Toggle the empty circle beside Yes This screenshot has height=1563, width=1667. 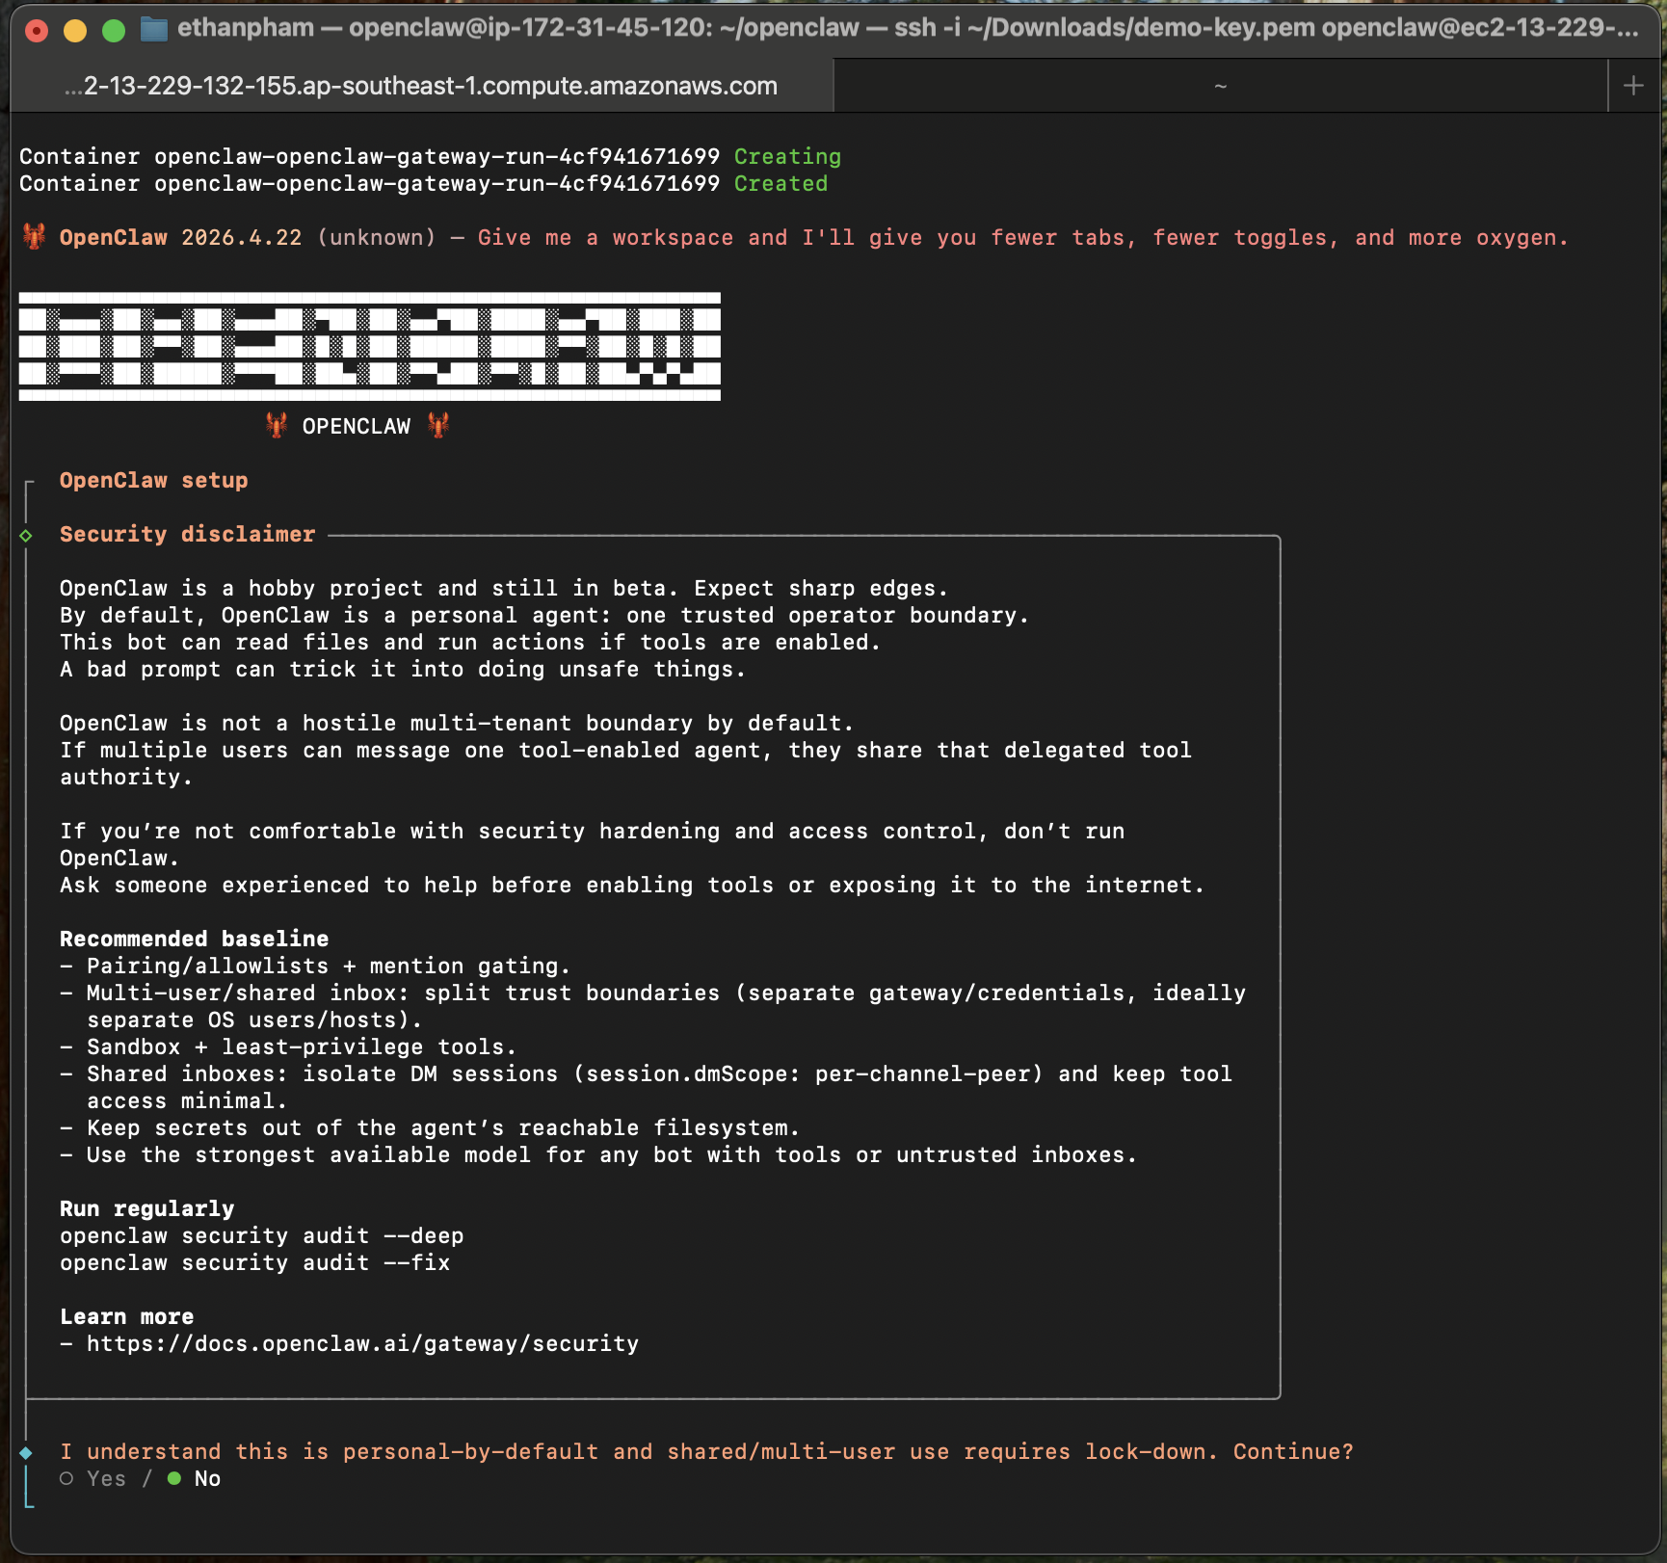66,1478
